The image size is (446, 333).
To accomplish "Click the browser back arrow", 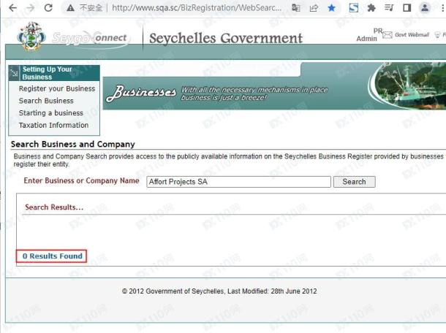I will coord(12,8).
